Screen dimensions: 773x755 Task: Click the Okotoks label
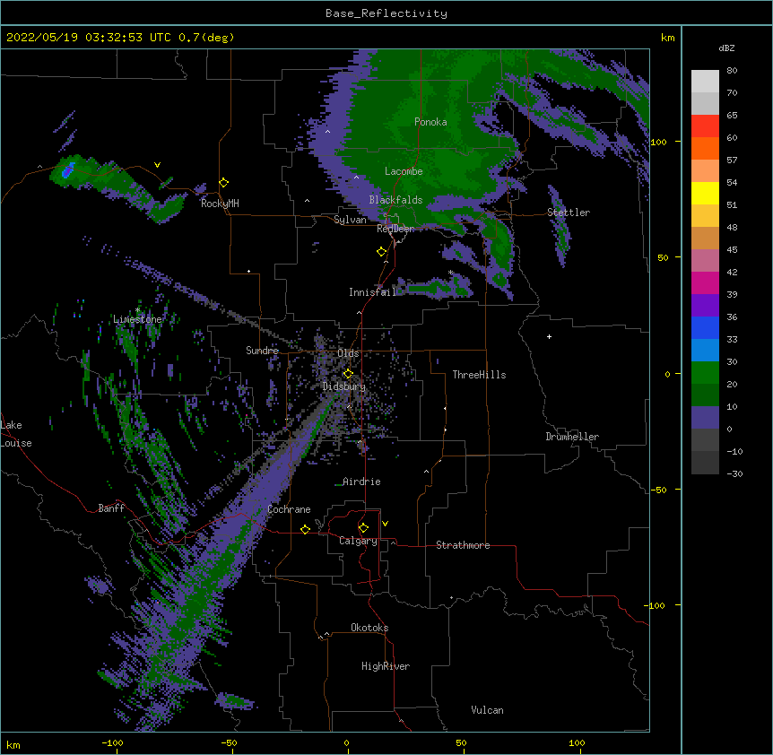(x=369, y=628)
